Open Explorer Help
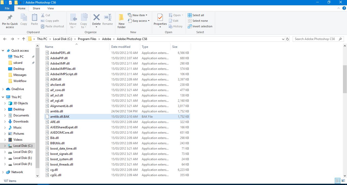 pos(344,8)
